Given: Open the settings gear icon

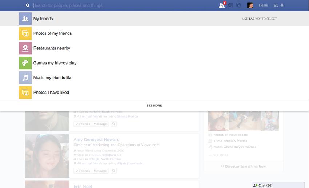Looking at the screenshot, I should [282, 5].
